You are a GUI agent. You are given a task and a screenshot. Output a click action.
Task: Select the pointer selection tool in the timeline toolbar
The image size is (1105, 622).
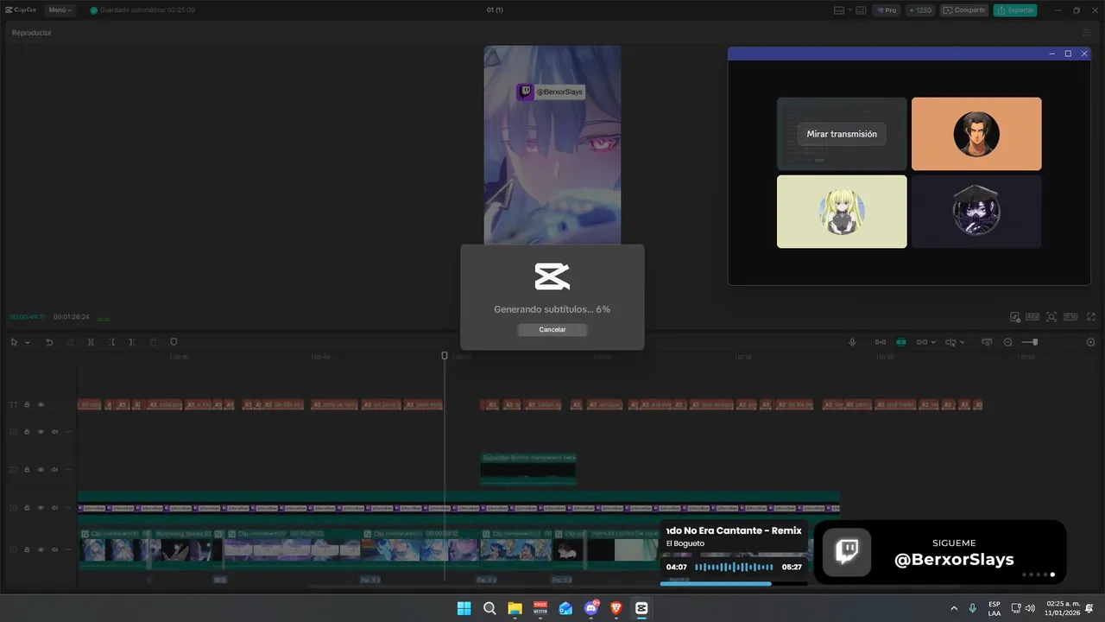tap(15, 342)
